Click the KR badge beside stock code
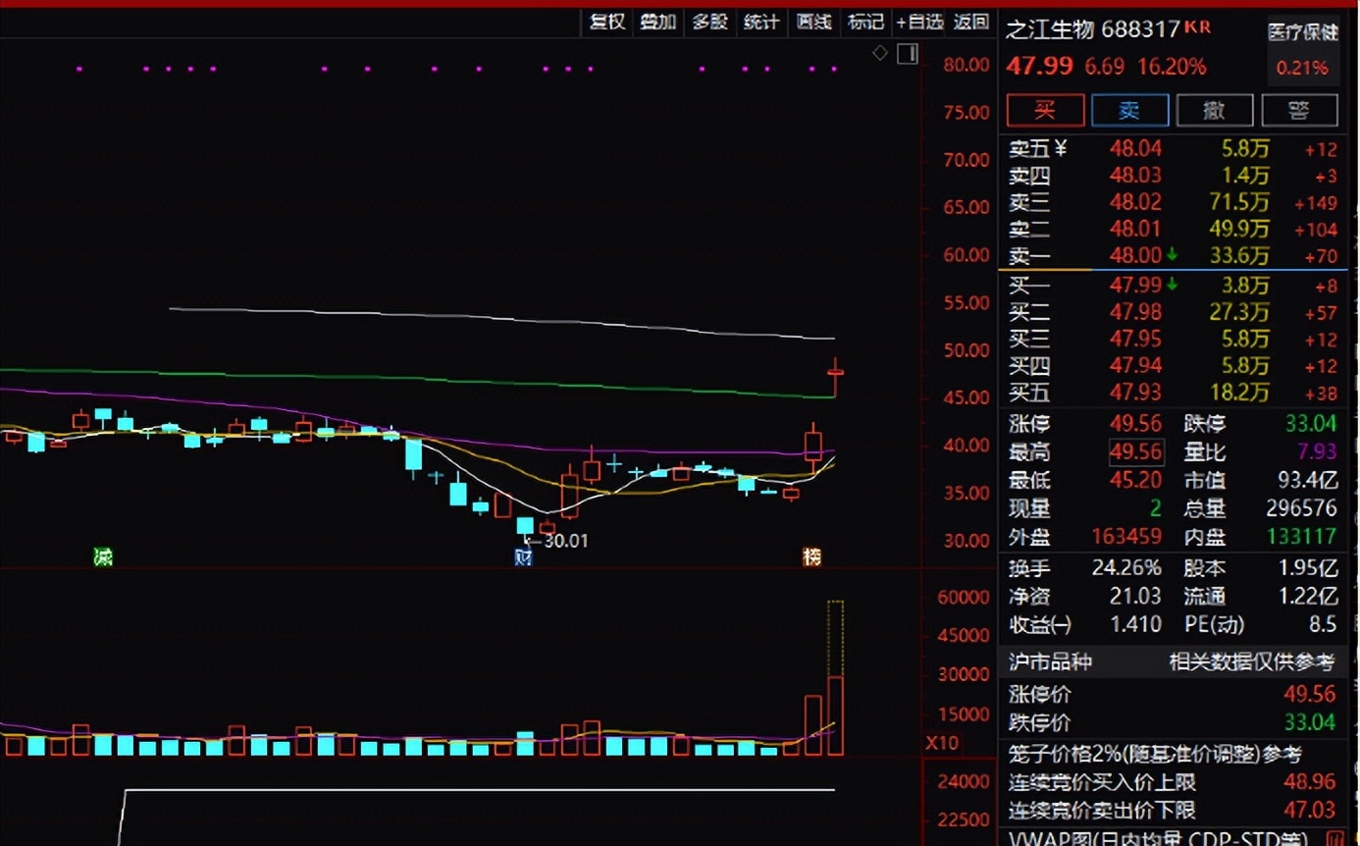The image size is (1360, 846). [1198, 26]
